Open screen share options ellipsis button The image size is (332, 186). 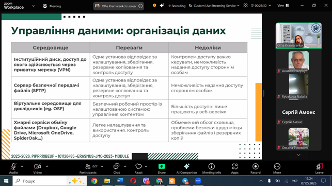coord(140,6)
